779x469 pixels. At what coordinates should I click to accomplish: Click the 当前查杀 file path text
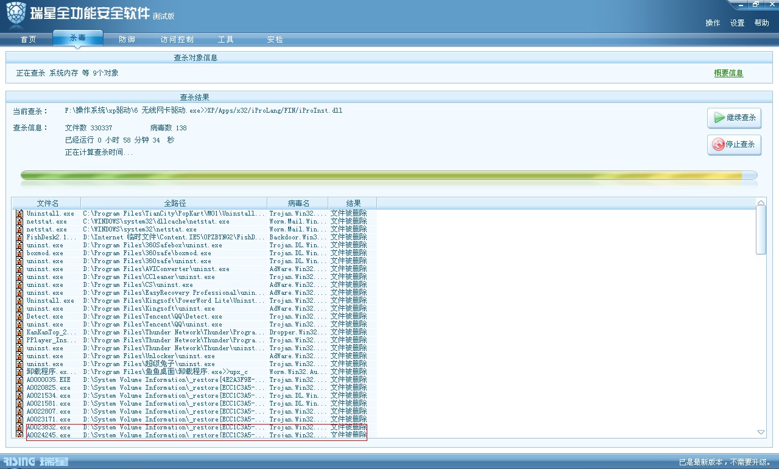click(x=203, y=111)
